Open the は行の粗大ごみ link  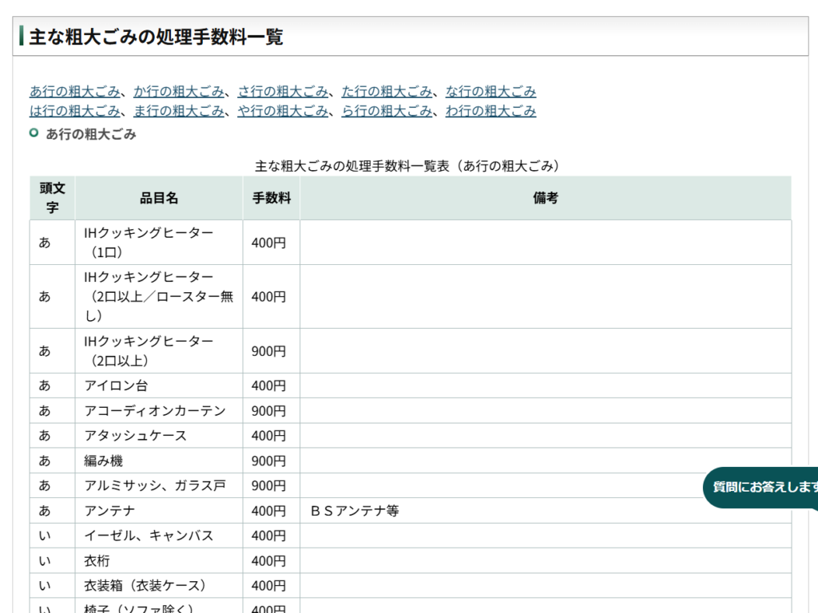75,111
